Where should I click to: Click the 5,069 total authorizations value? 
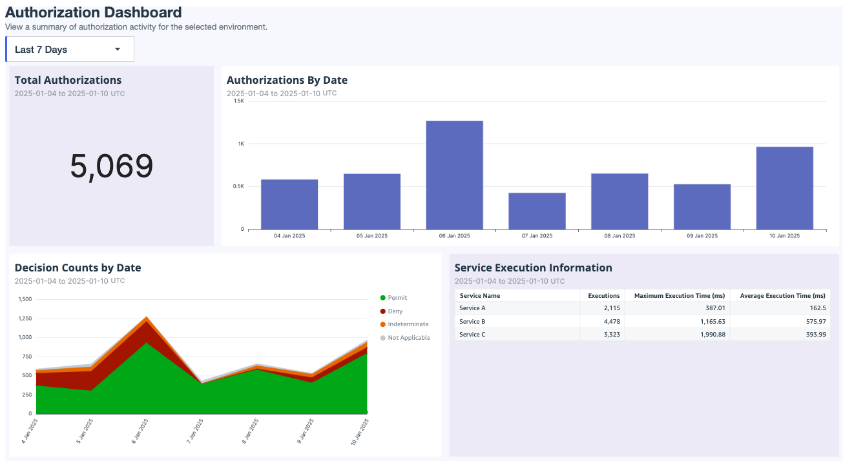pyautogui.click(x=111, y=166)
